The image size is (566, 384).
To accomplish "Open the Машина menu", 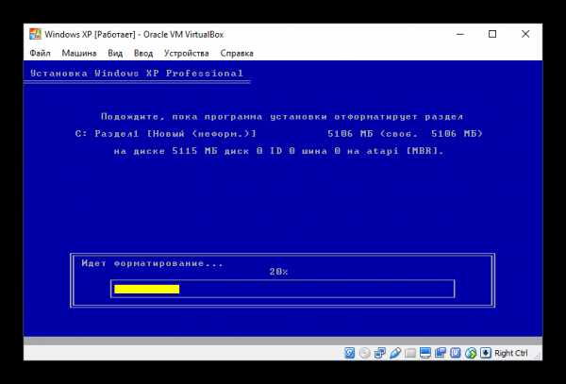I will click(78, 54).
